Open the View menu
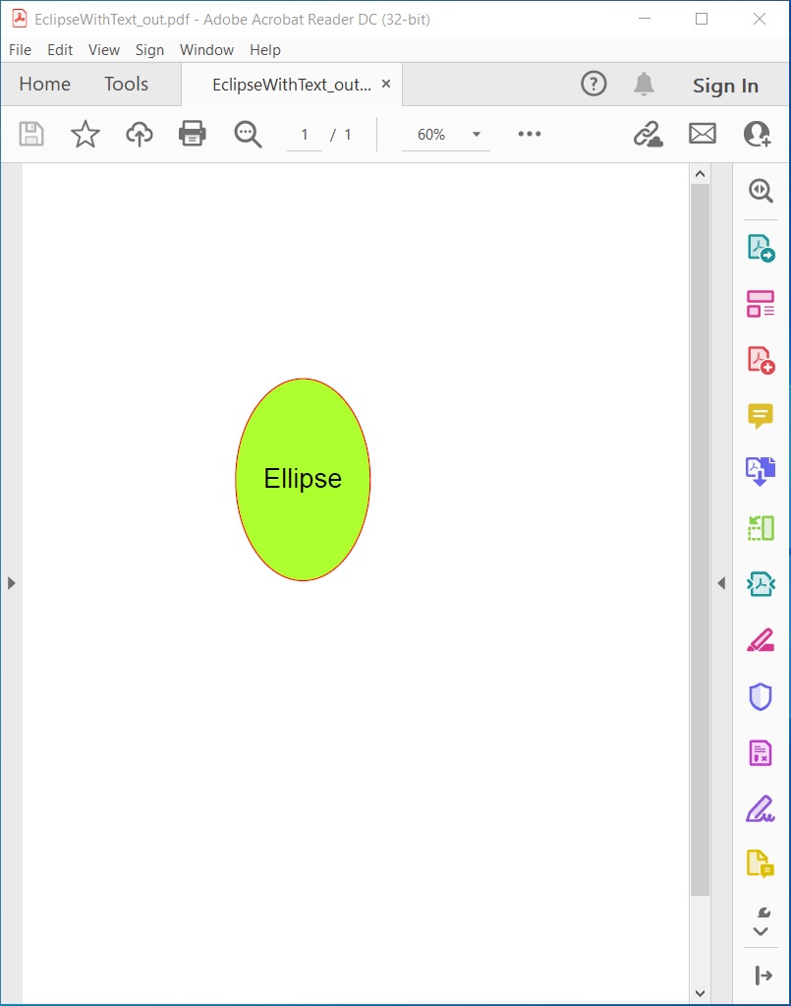Viewport: 791px width, 1006px height. click(103, 49)
